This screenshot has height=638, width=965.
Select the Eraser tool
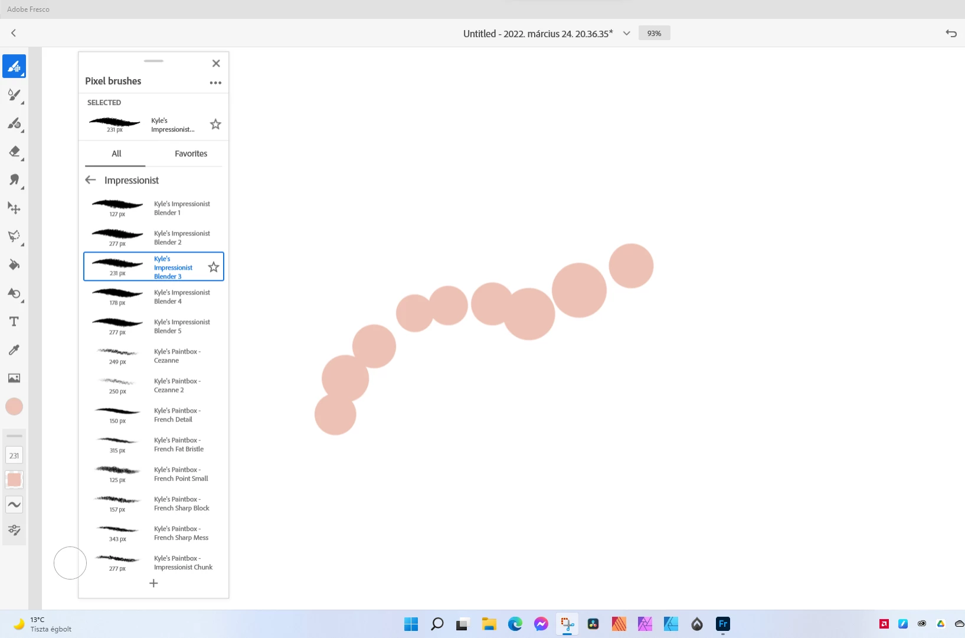(14, 152)
